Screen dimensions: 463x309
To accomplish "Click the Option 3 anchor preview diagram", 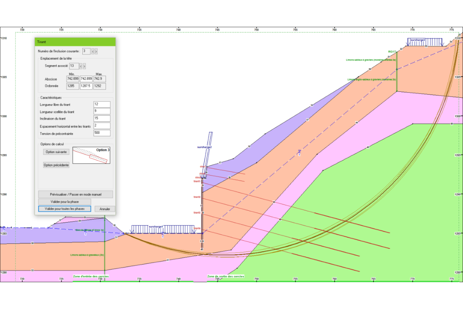I will [92, 155].
